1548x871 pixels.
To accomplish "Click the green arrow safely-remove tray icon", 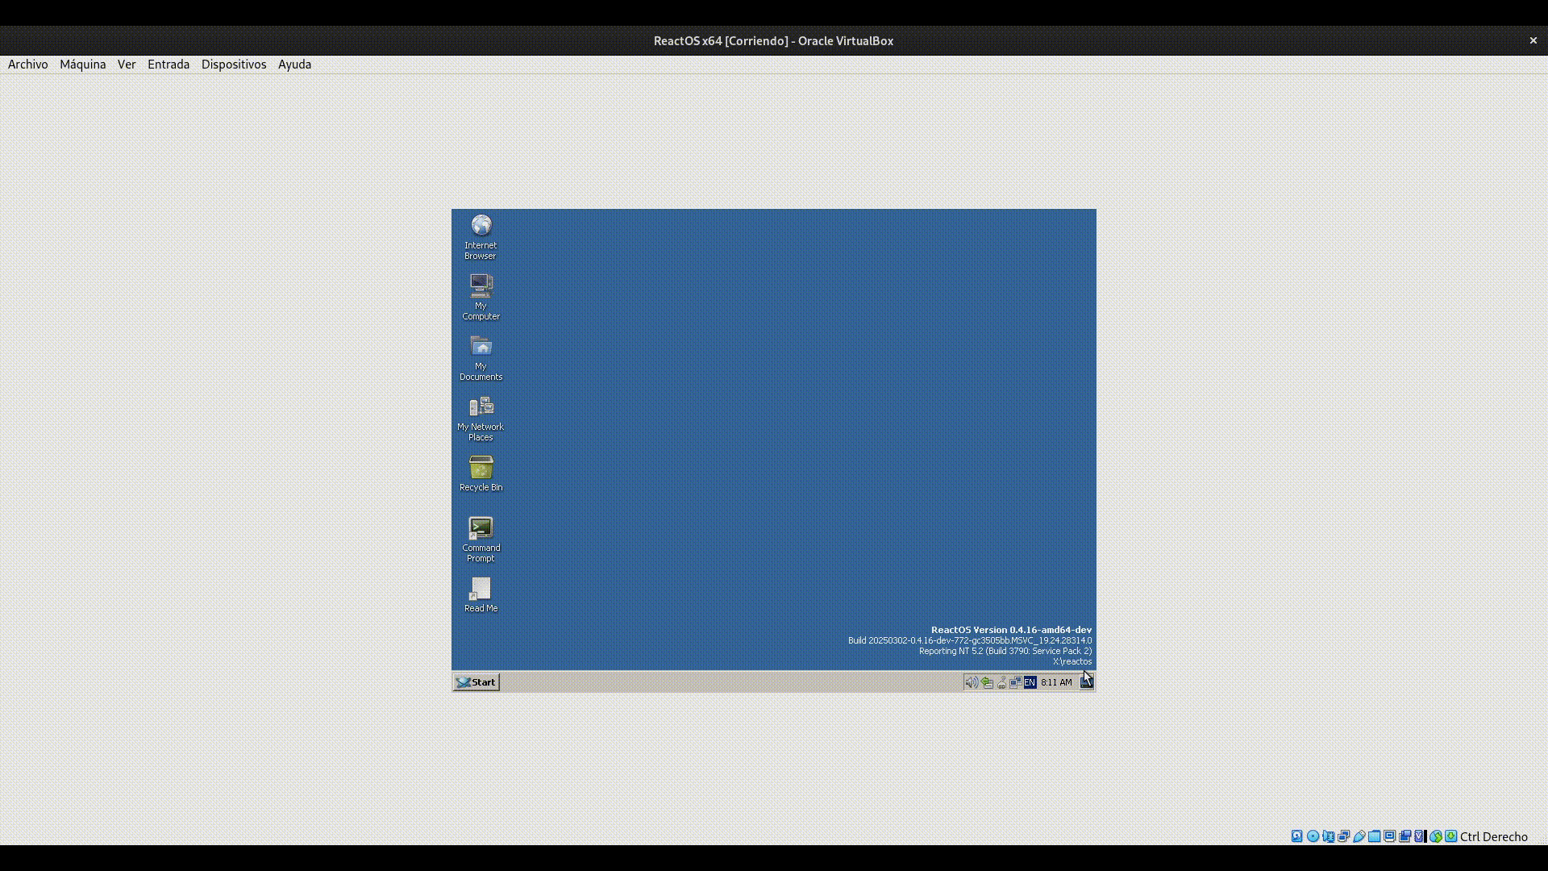I will coord(987,682).
